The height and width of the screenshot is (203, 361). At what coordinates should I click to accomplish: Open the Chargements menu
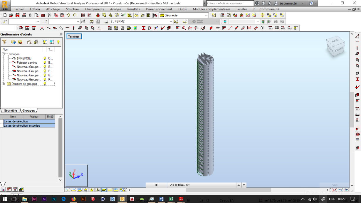coord(95,9)
